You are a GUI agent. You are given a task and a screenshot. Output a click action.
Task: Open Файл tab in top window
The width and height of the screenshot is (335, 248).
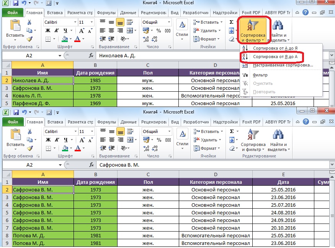click(12, 13)
